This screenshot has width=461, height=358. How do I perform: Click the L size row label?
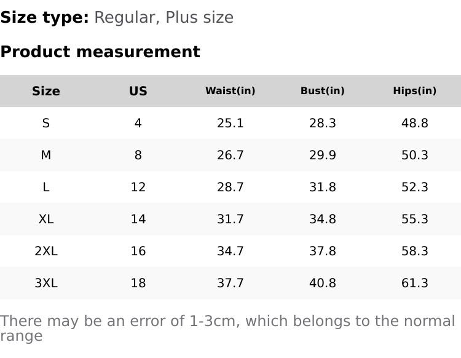(x=46, y=187)
